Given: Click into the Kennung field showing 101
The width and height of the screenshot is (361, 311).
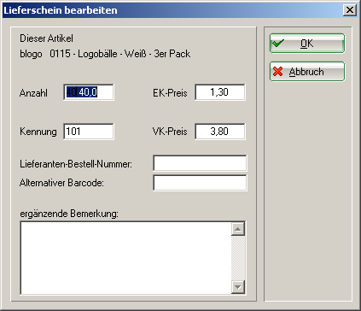Looking at the screenshot, I should pyautogui.click(x=89, y=132).
